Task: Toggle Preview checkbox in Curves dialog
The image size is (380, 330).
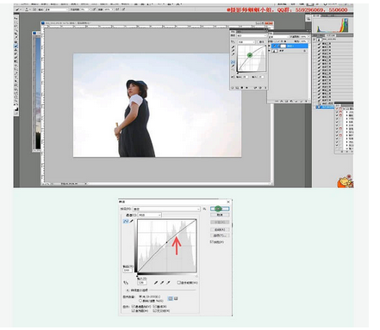Action: point(211,241)
